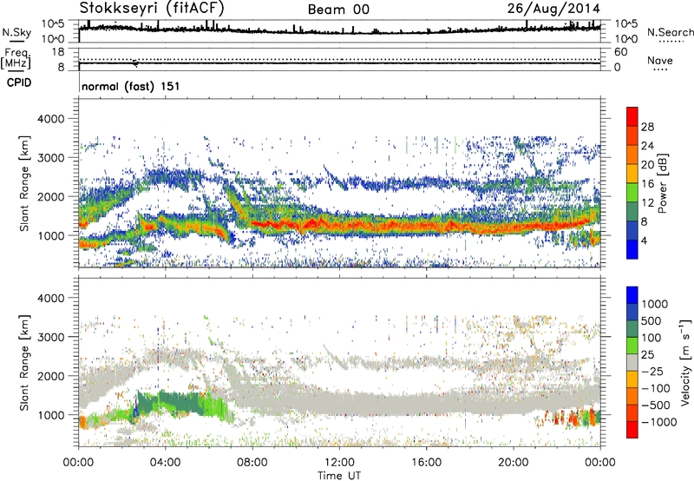The image size is (694, 481).
Task: Click the 'Velocity [m s-1]' colorbar title
Action: coord(685,362)
